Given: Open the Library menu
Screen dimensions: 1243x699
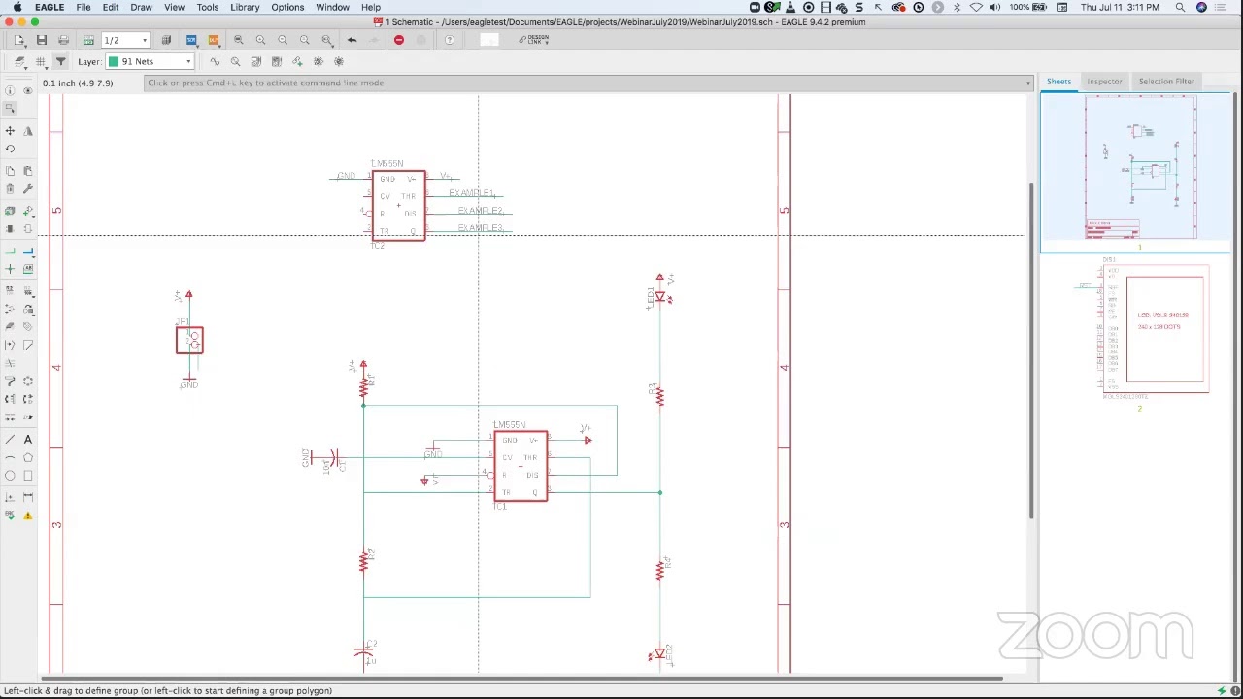Looking at the screenshot, I should (x=245, y=7).
